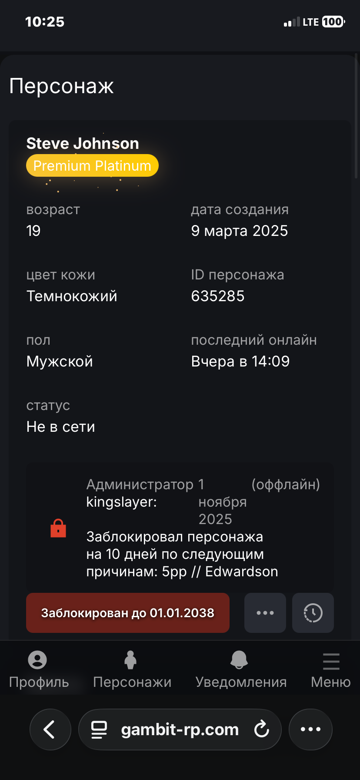Tap the Steve Johnson character name
360x780 pixels.
83,144
